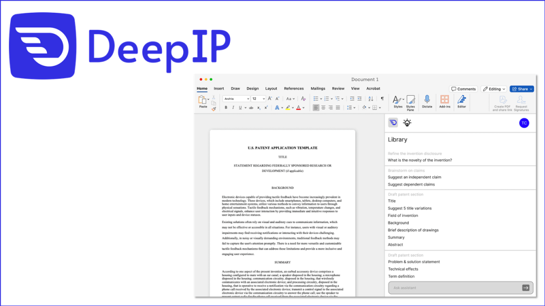This screenshot has width=545, height=306.
Task: Open the font size dropdown
Action: [263, 99]
